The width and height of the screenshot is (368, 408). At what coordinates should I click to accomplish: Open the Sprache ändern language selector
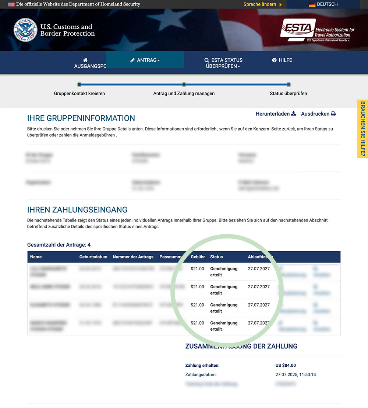(262, 4)
